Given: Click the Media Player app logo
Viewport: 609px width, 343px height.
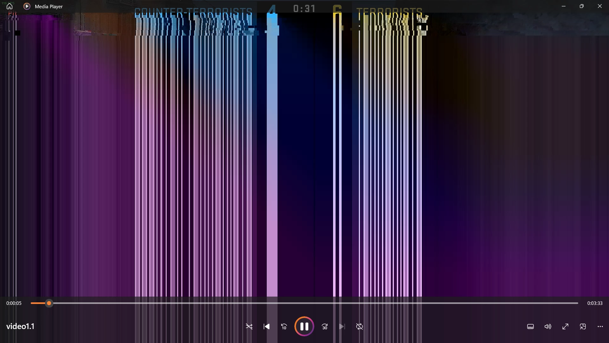Looking at the screenshot, I should click(x=27, y=6).
